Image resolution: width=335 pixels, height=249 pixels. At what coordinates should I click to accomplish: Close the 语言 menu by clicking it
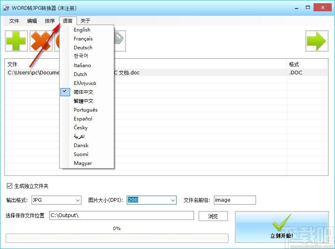(x=68, y=21)
